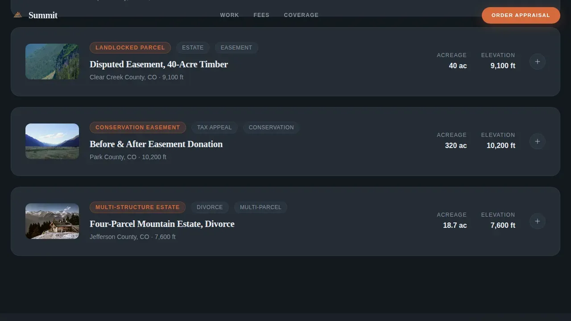Click the Divorce tag chip
Screen dimensions: 571x321
click(210, 207)
